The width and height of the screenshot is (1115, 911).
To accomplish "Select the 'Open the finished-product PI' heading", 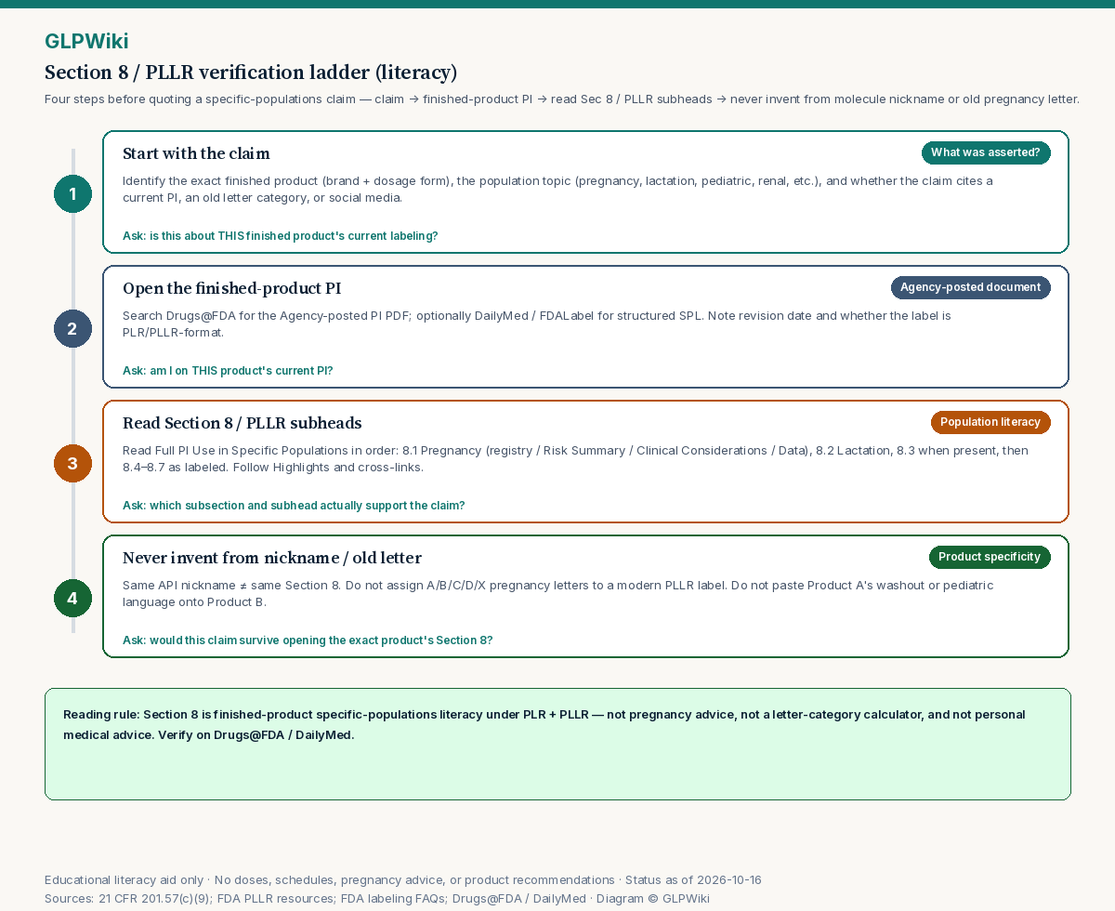I will click(231, 288).
